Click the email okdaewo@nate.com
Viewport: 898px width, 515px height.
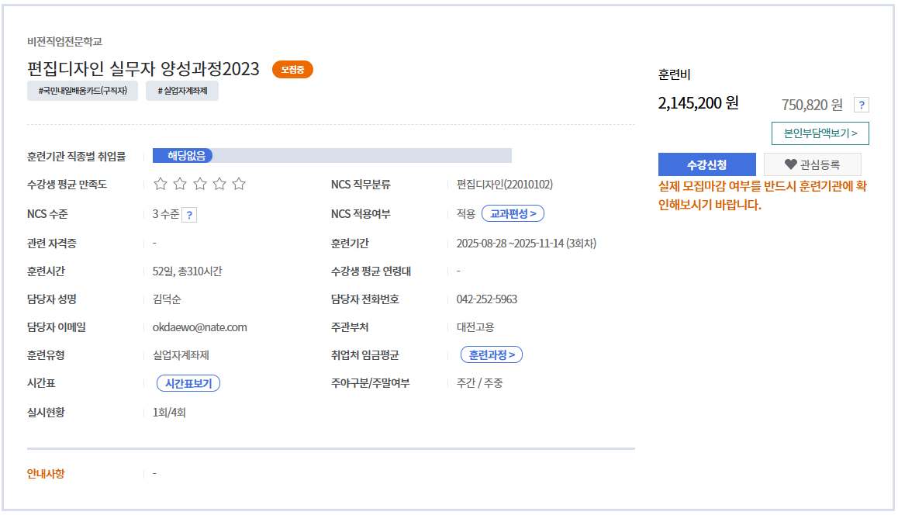[200, 327]
